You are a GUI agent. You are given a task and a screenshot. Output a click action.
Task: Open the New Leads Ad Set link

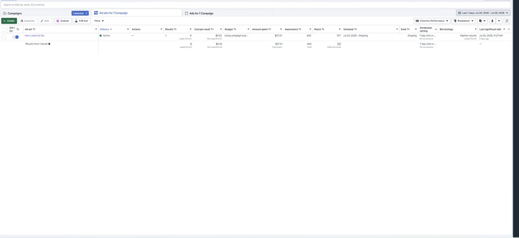coord(35,35)
